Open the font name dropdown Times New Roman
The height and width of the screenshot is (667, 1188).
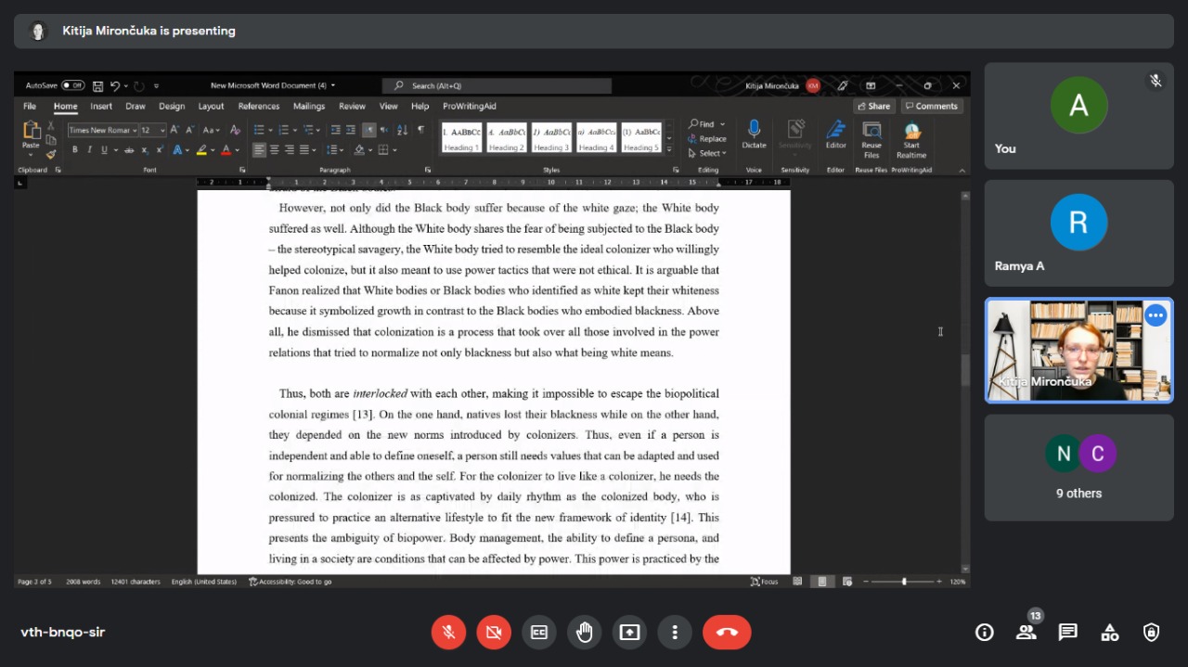(x=134, y=130)
